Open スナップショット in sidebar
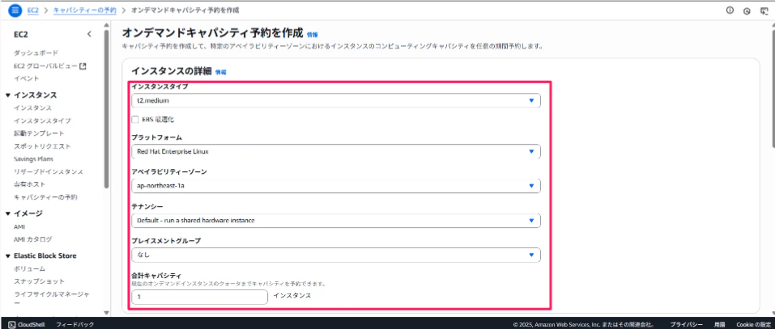Screen dimensions: 775x329 [x=39, y=281]
